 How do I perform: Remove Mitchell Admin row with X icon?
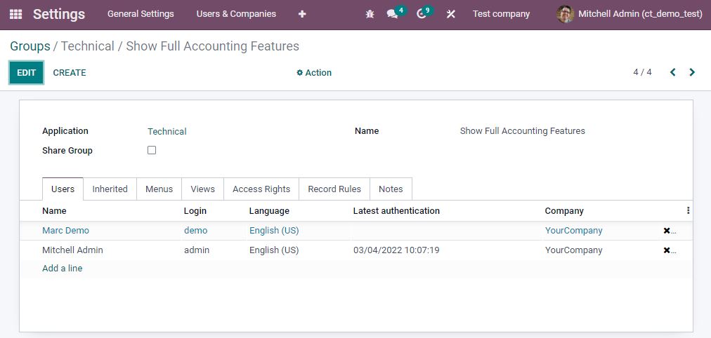pyautogui.click(x=667, y=250)
